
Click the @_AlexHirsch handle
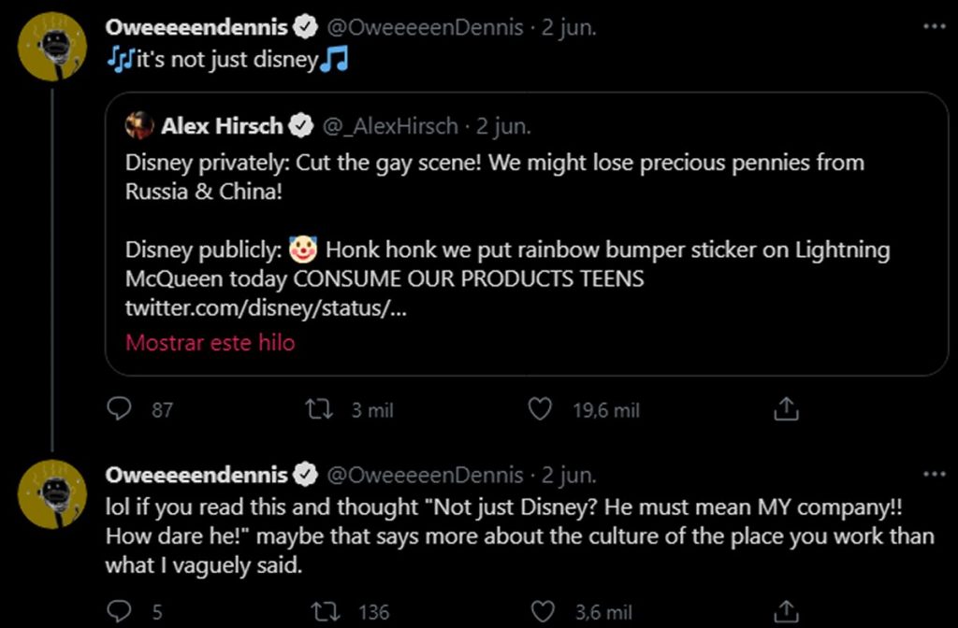click(390, 125)
